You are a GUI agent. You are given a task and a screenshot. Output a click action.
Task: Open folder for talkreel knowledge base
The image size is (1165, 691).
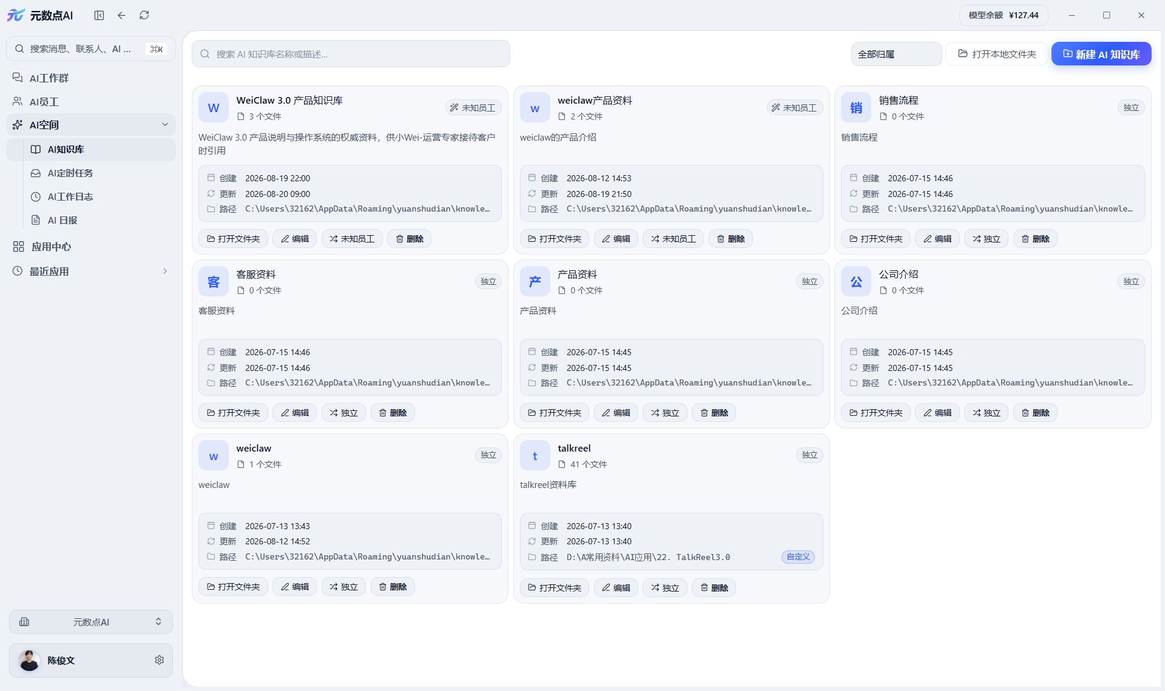tap(555, 588)
